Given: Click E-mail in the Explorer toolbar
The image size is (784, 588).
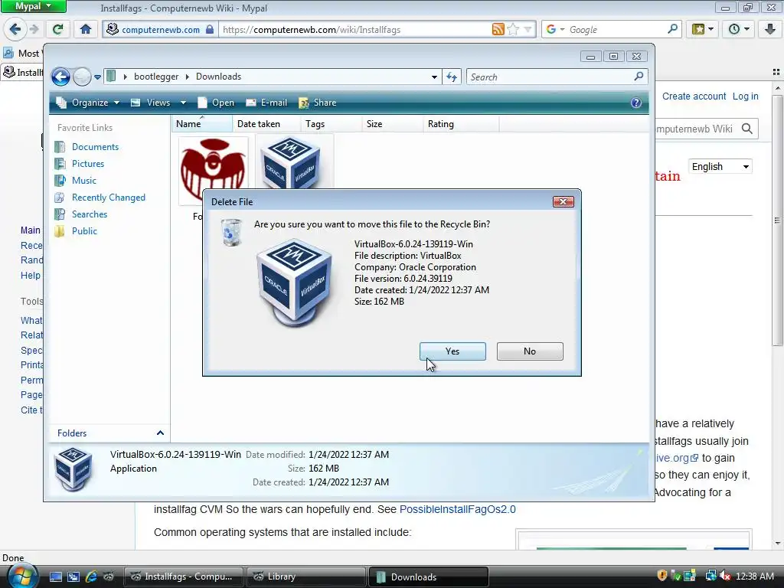Looking at the screenshot, I should coord(267,103).
